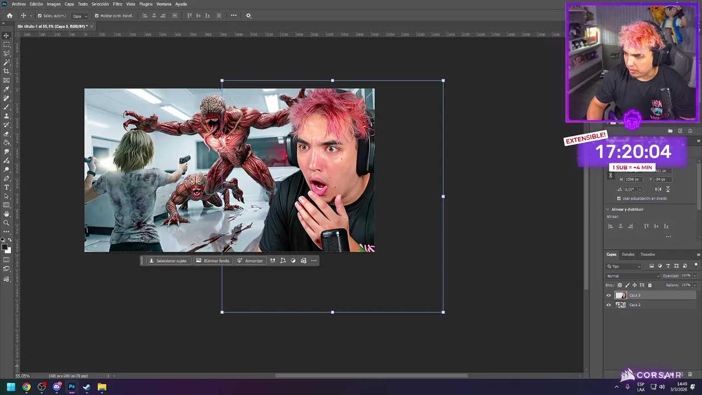Image resolution: width=702 pixels, height=395 pixels.
Task: Click Armonizar button
Action: point(250,261)
